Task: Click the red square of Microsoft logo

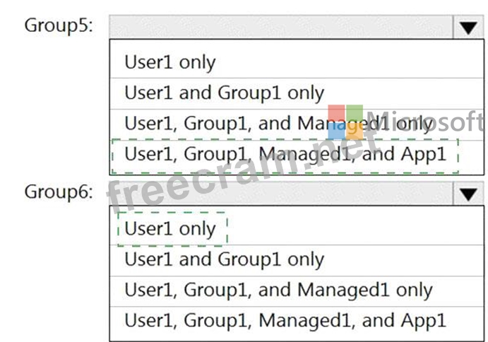Action: point(336,113)
